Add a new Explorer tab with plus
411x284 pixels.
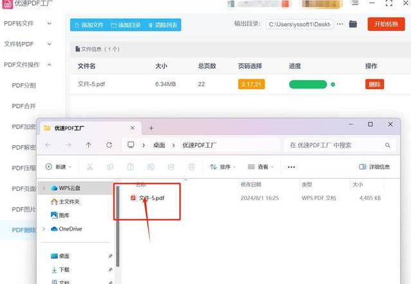tap(151, 128)
